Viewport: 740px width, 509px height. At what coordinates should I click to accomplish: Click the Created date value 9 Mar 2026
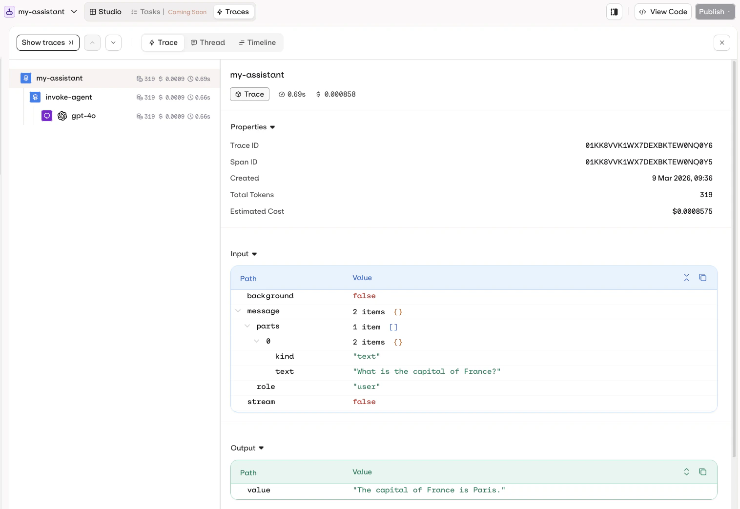pos(682,178)
